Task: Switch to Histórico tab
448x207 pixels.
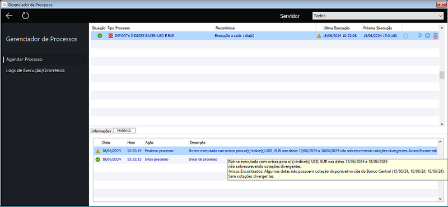Action: (x=124, y=130)
